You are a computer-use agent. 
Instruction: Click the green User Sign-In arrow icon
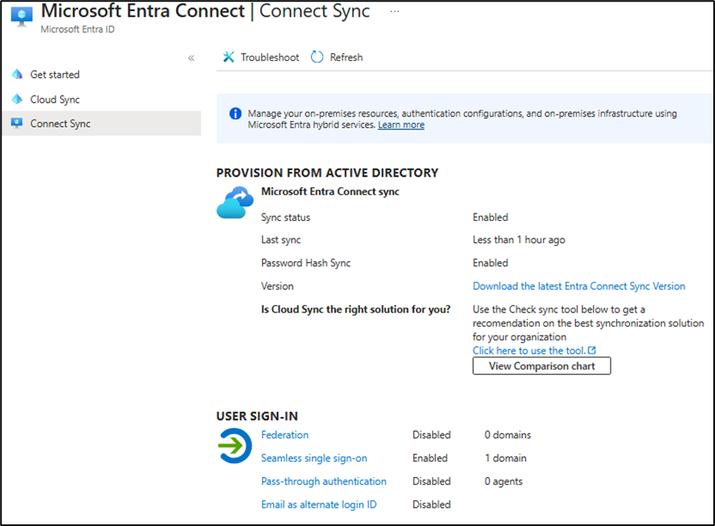tap(235, 446)
